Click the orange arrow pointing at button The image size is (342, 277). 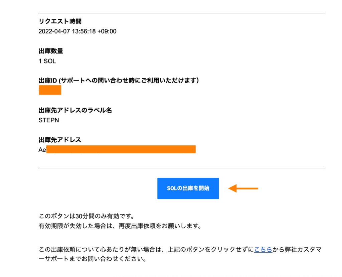pos(243,188)
